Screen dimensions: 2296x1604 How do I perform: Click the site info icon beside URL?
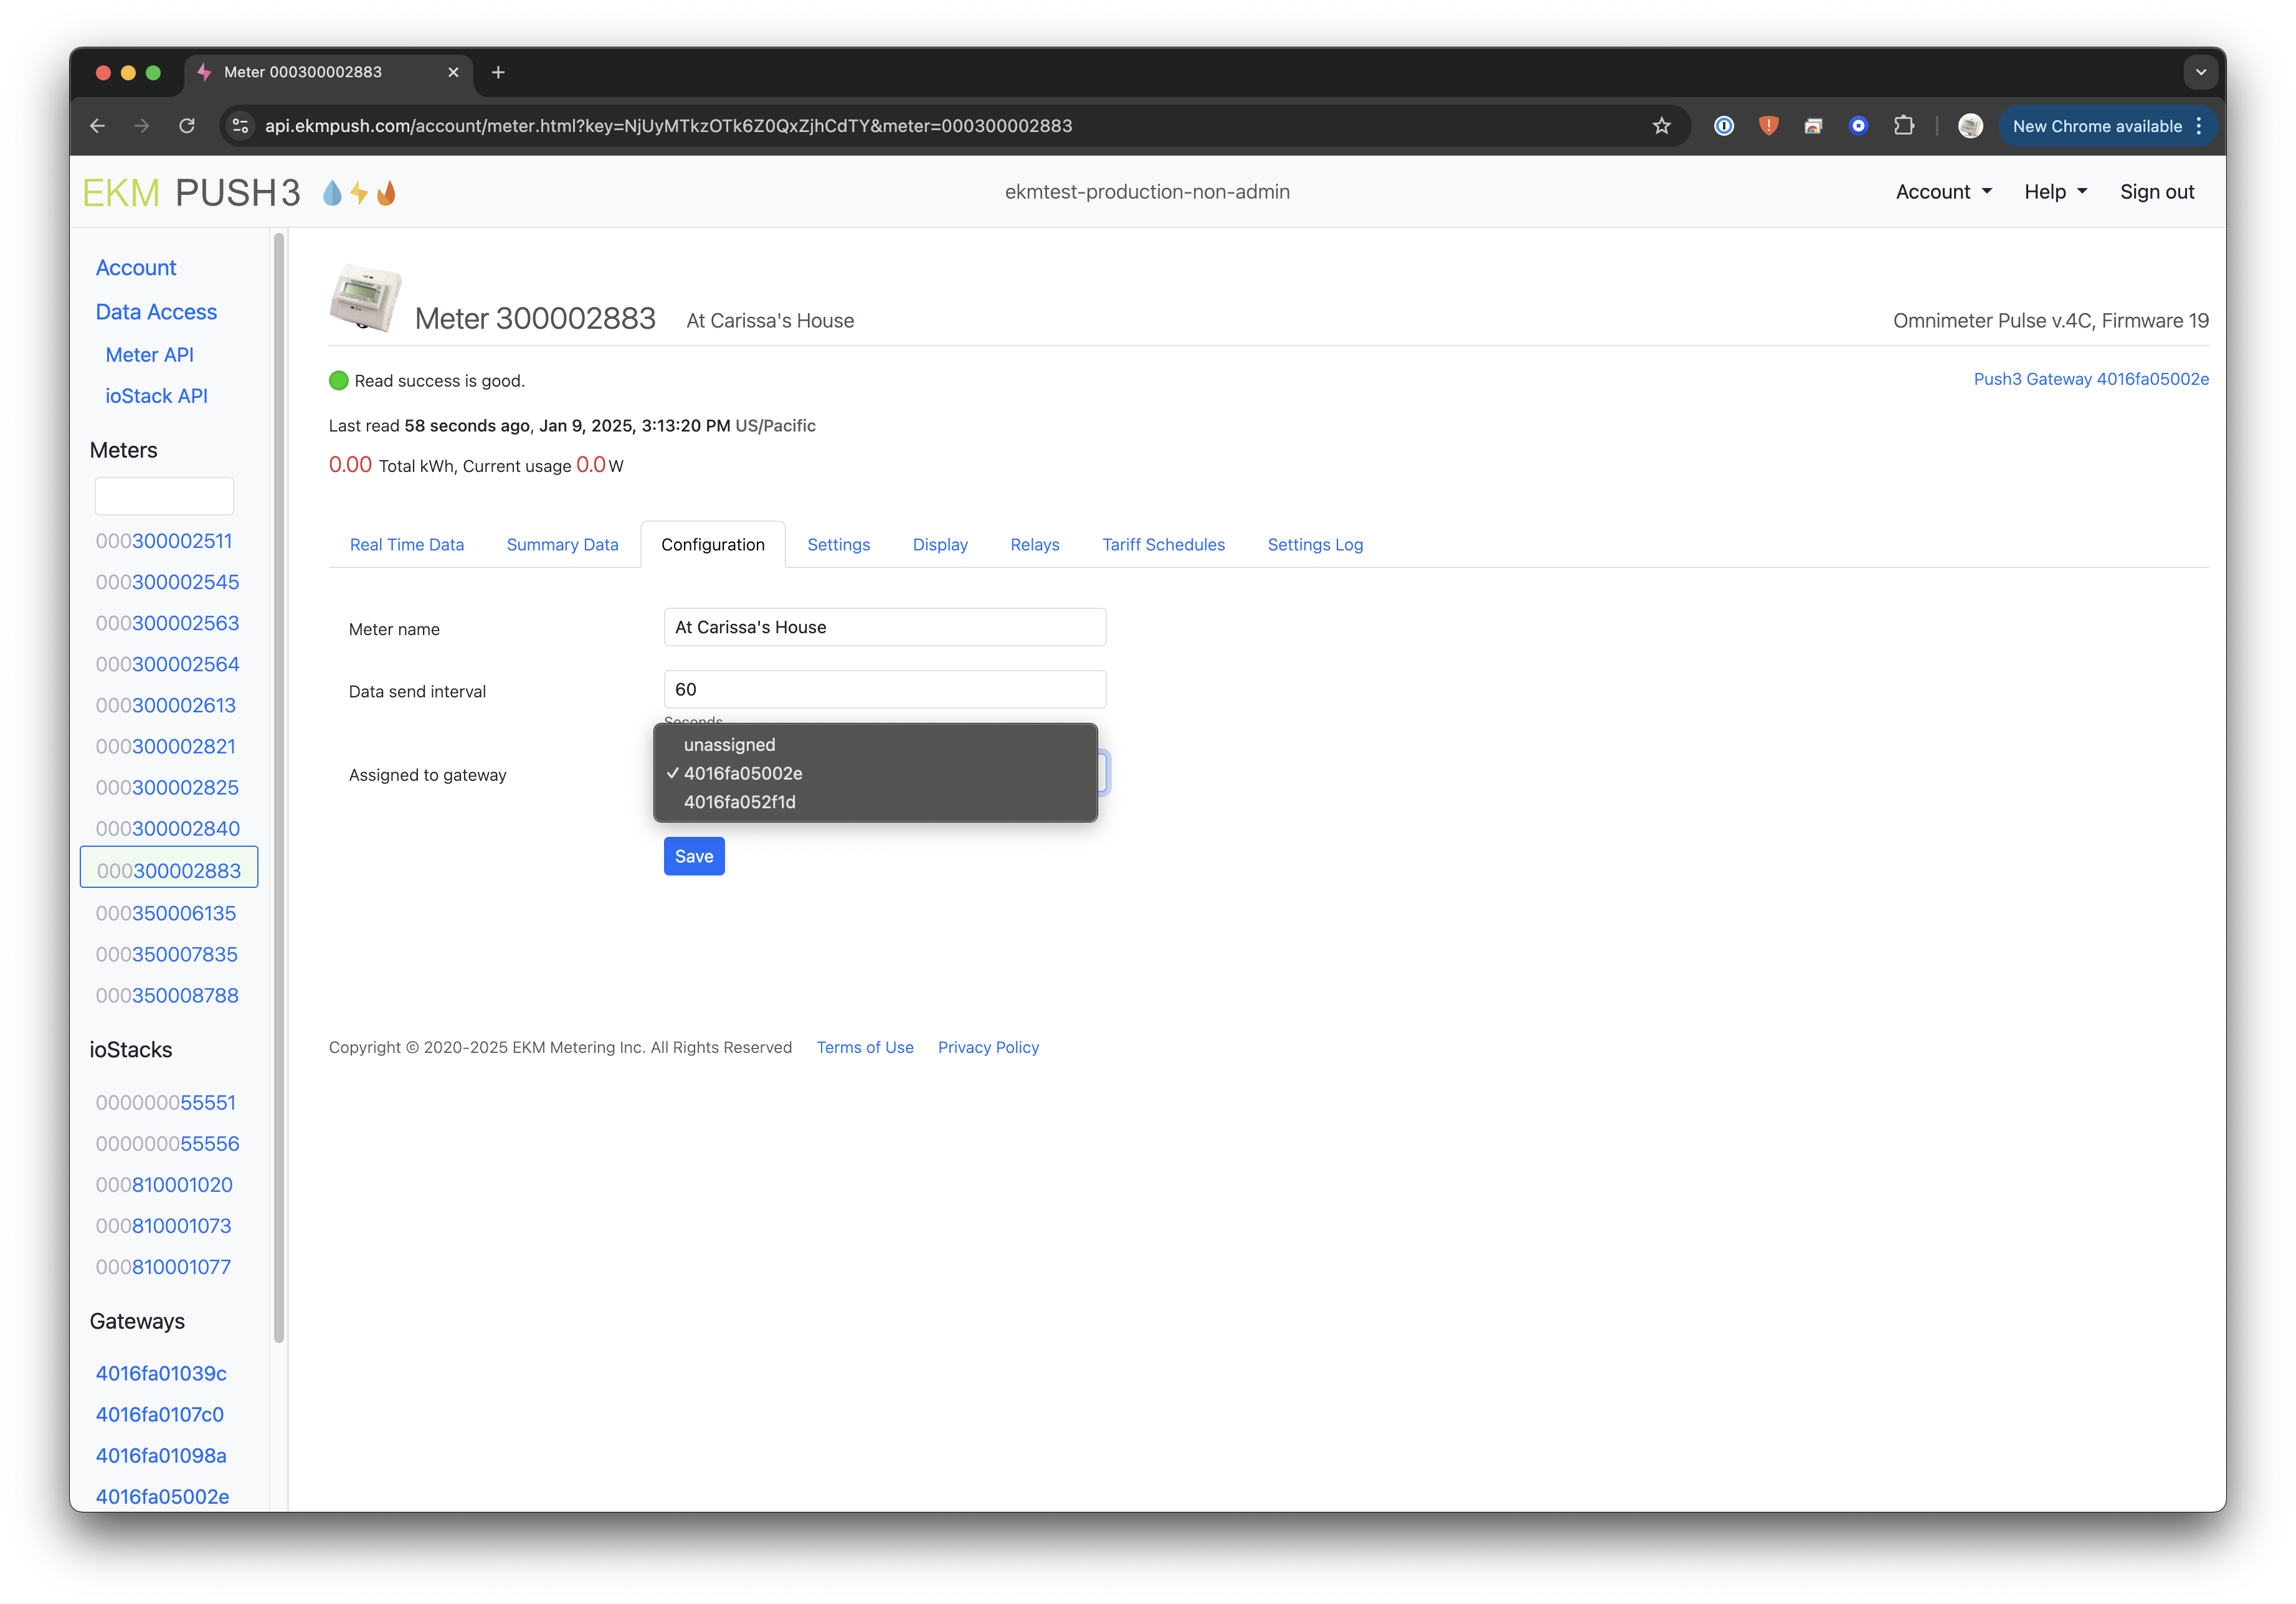pyautogui.click(x=240, y=126)
